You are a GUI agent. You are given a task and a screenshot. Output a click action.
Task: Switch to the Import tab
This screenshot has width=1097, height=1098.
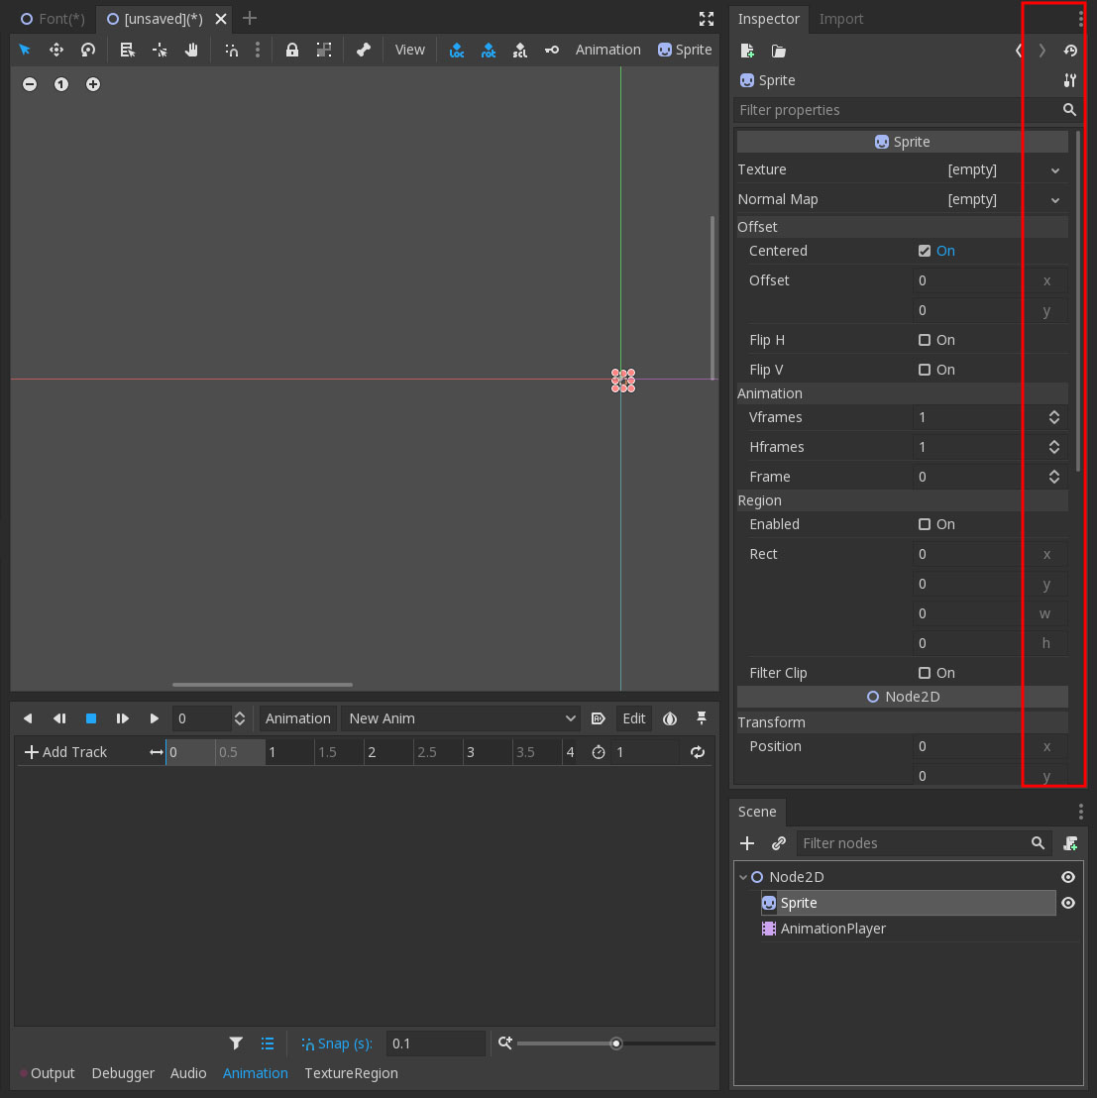point(840,19)
